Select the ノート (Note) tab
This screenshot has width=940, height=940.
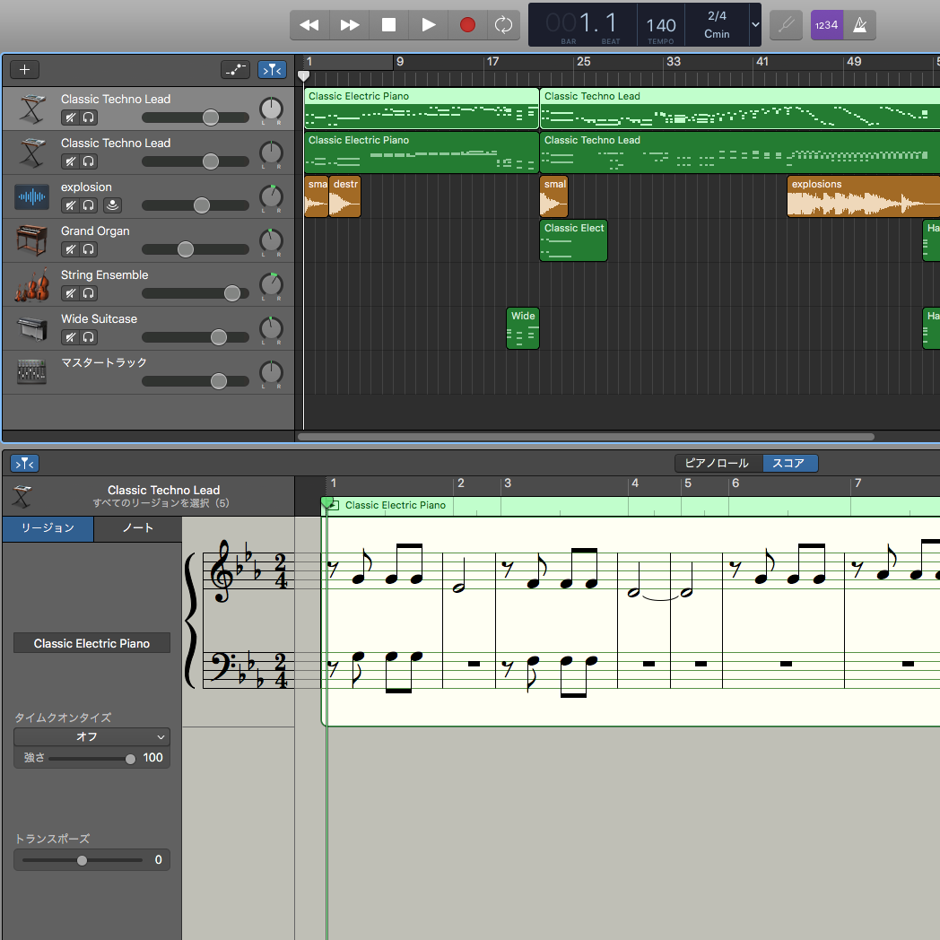tap(138, 528)
